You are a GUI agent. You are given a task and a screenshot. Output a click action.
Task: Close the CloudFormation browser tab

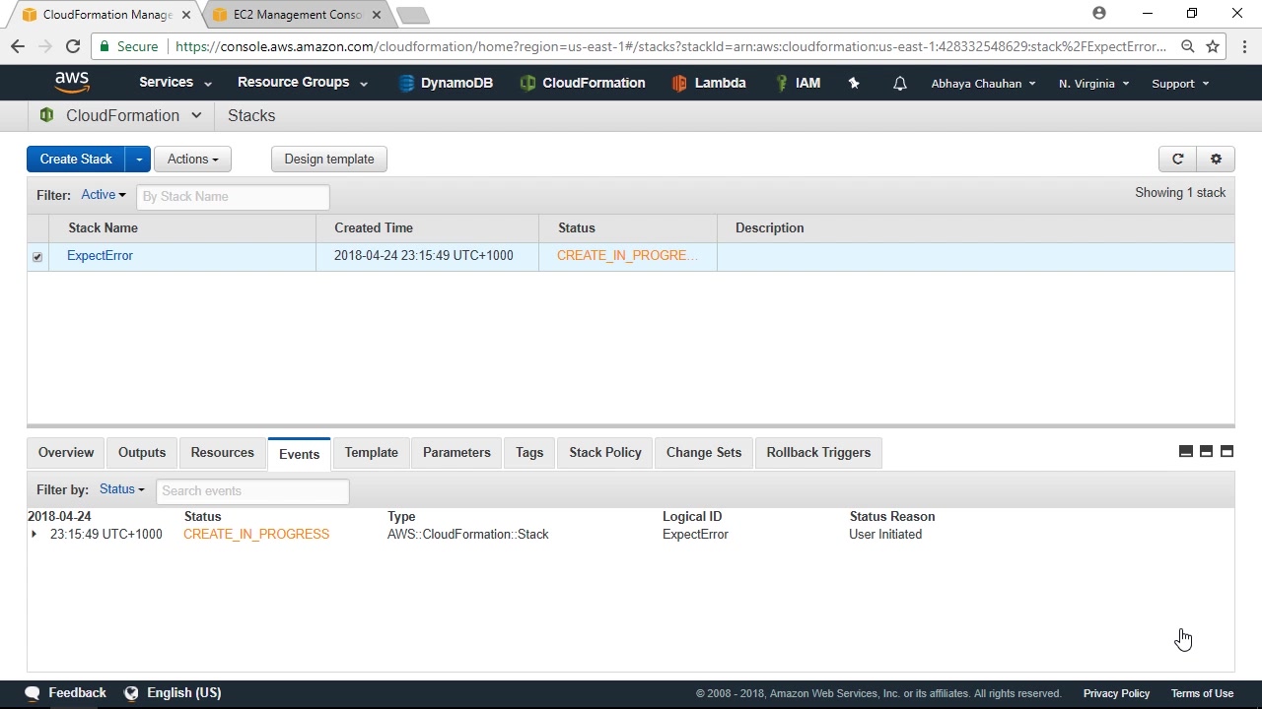(186, 15)
